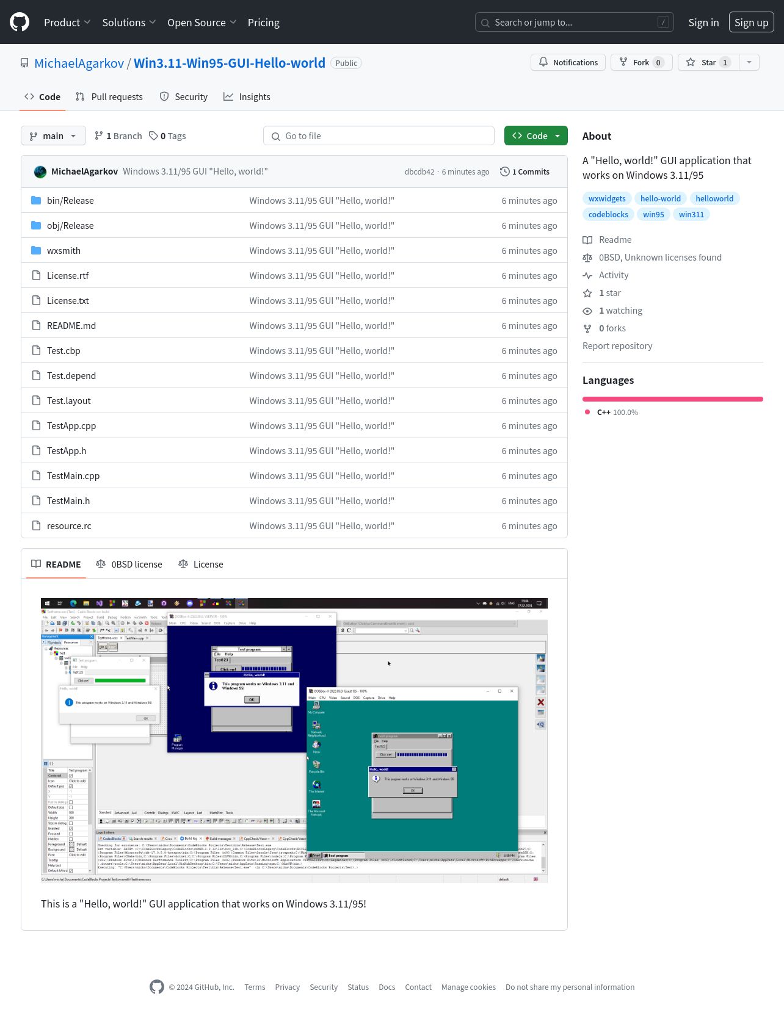Open TestMain.cpp file
Image resolution: width=784 pixels, height=1021 pixels.
[73, 475]
